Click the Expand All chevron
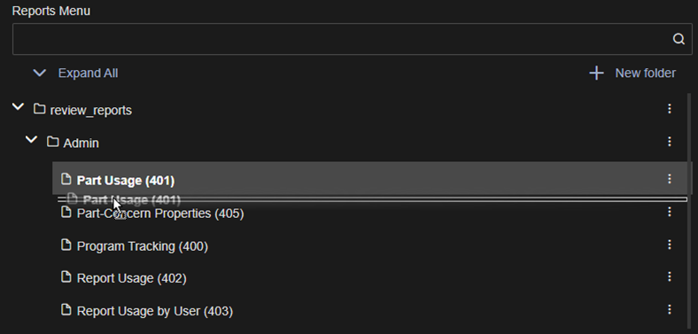Image resolution: width=698 pixels, height=334 pixels. [x=40, y=73]
